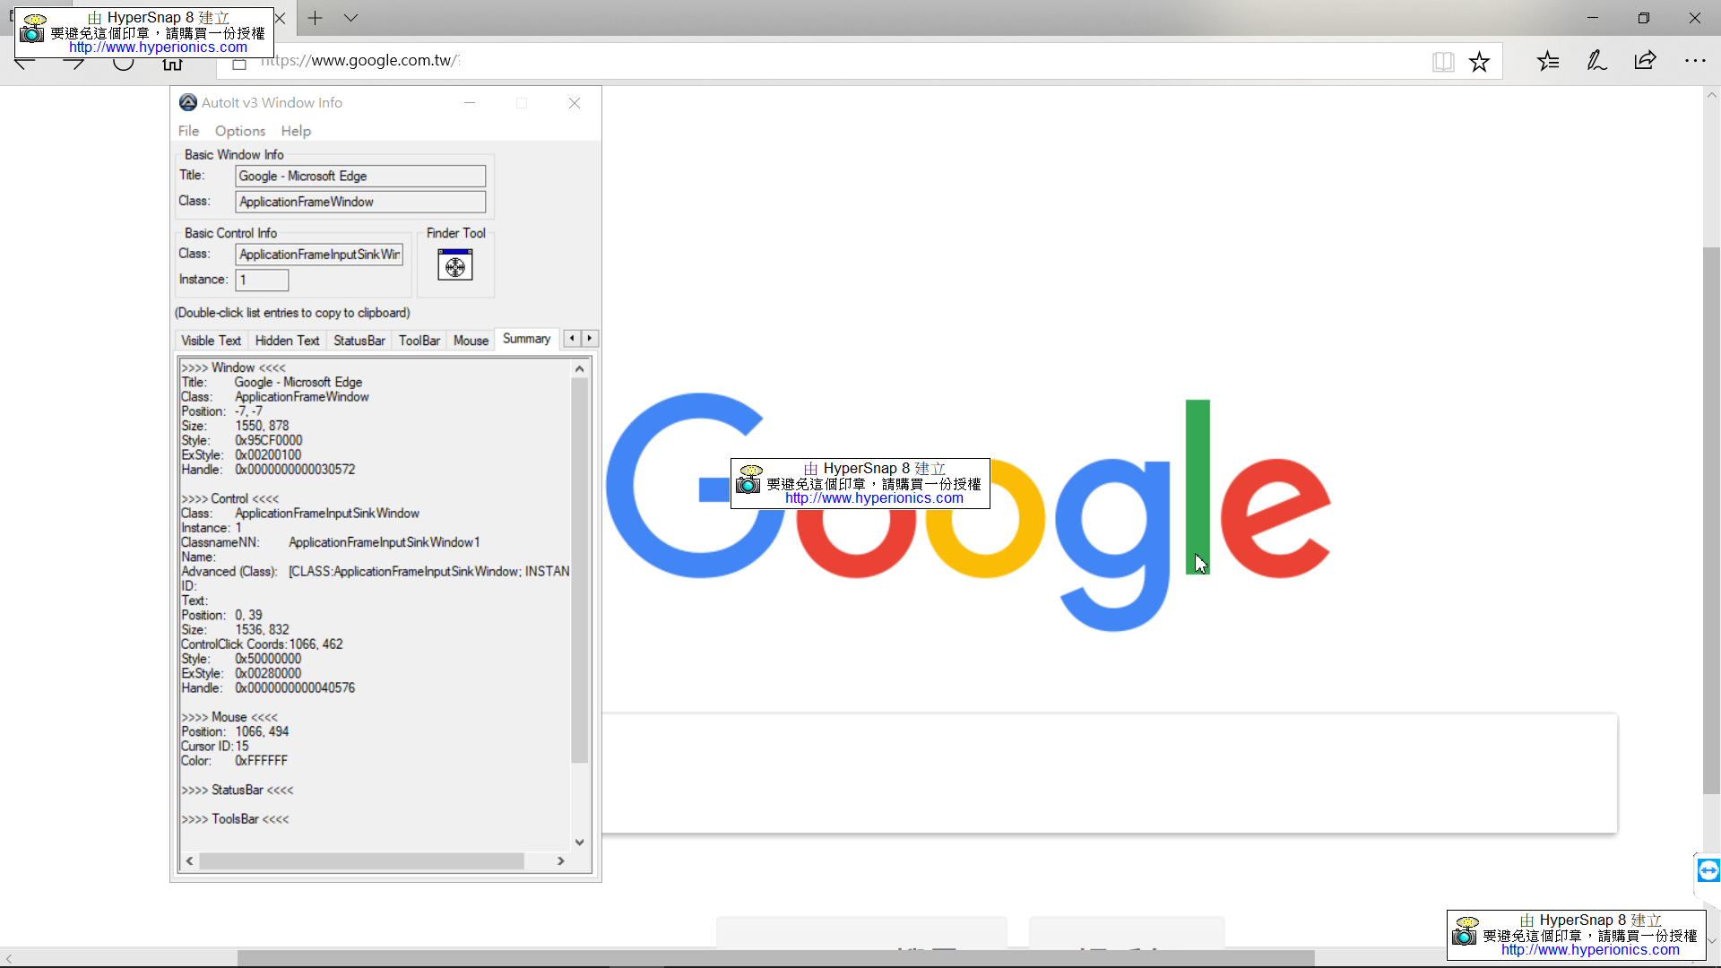Click summary list horizontal scroll left arrow
This screenshot has height=968, width=1721.
[189, 861]
